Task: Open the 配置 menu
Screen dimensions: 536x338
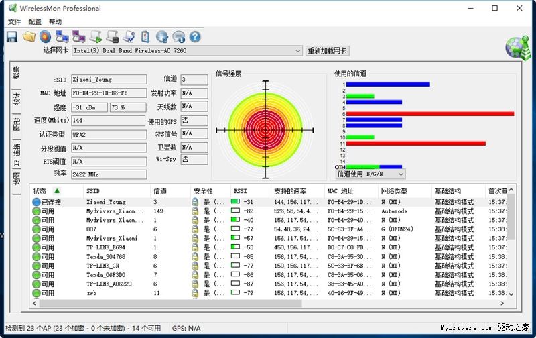Action: point(35,22)
